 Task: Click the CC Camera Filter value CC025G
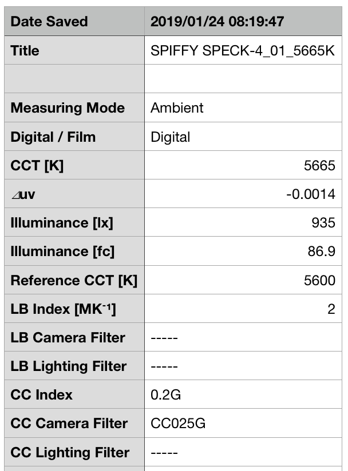pyautogui.click(x=178, y=424)
